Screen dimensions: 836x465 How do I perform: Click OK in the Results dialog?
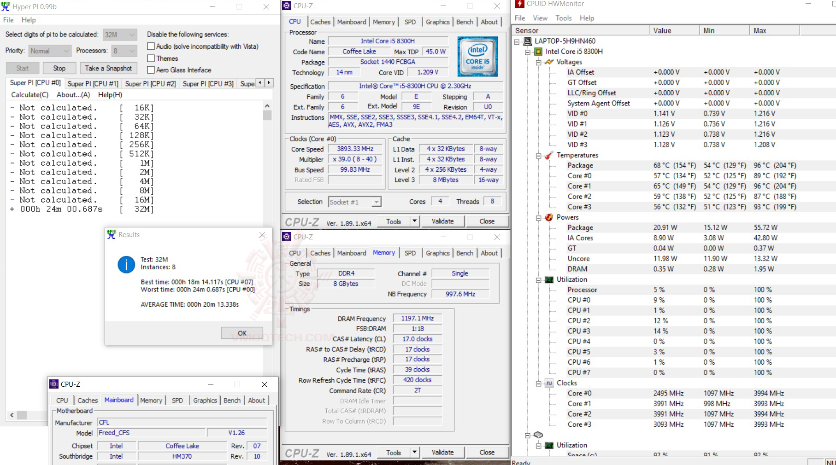[x=242, y=333]
